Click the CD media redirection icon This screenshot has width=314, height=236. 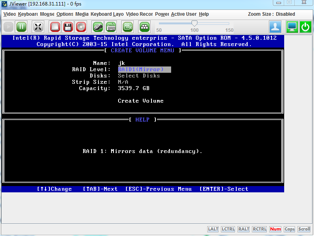click(81, 27)
